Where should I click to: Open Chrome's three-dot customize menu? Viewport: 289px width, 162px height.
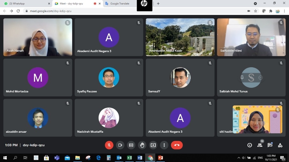(x=284, y=11)
